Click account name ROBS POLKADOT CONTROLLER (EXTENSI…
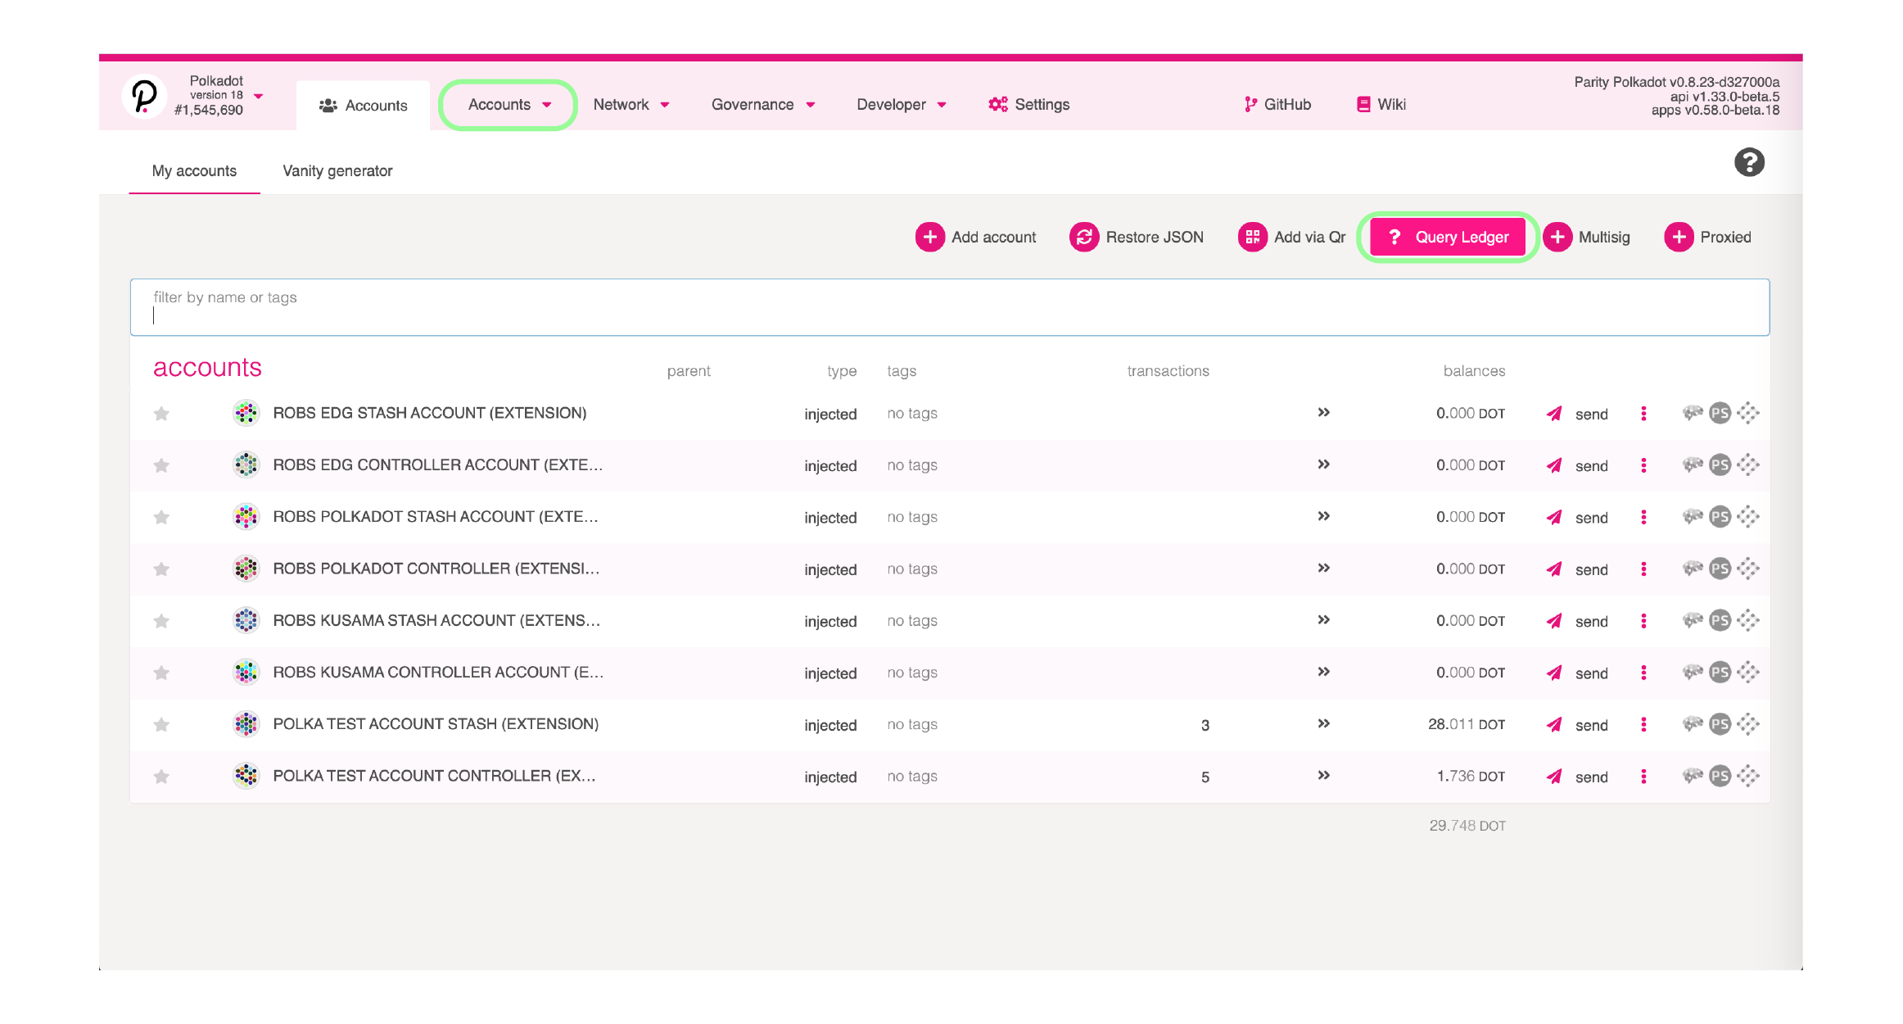The width and height of the screenshot is (1903, 1024). (436, 569)
